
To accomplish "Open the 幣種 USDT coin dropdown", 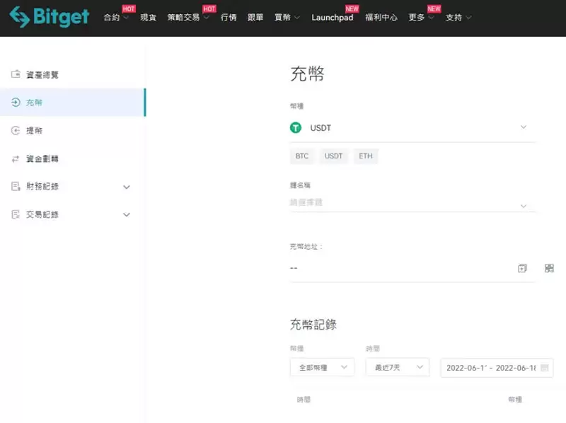I will click(524, 128).
